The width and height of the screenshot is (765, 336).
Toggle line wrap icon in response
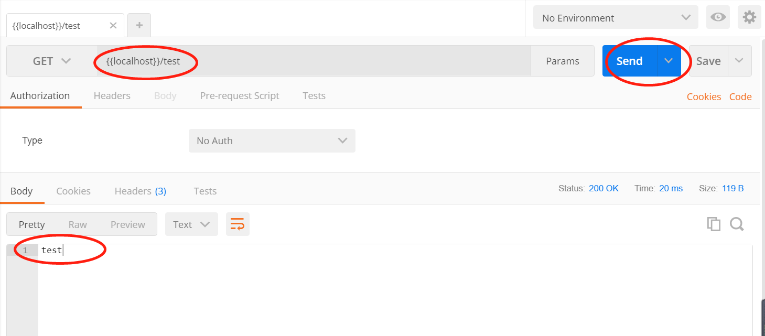coord(238,224)
